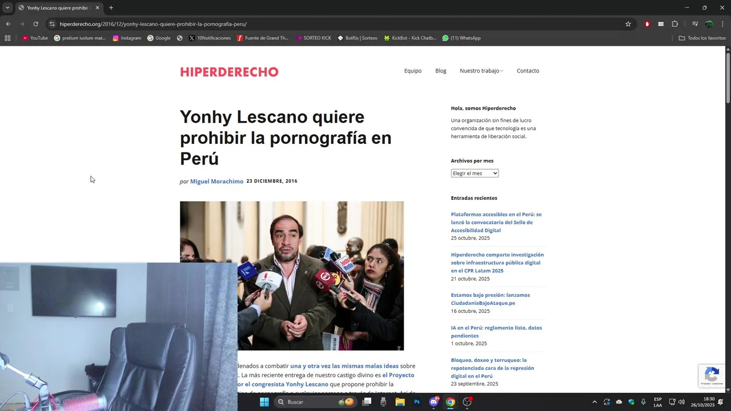Image resolution: width=731 pixels, height=411 pixels.
Task: Open author Miguel Morachimo link
Action: pos(216,182)
